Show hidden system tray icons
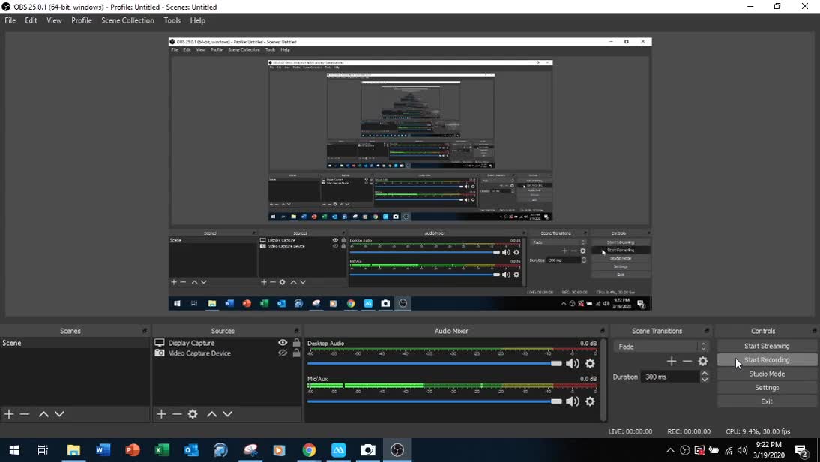 pos(670,450)
